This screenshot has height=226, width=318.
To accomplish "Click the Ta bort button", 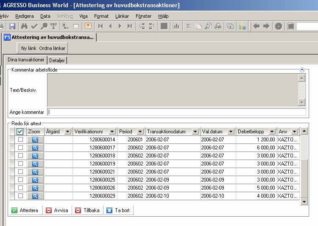I will click(119, 210).
